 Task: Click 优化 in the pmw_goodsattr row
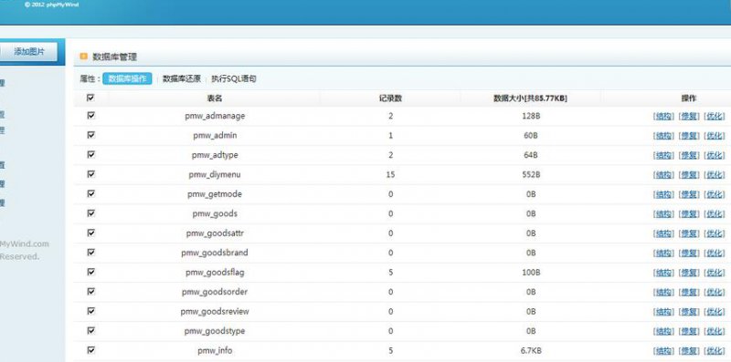tap(715, 233)
